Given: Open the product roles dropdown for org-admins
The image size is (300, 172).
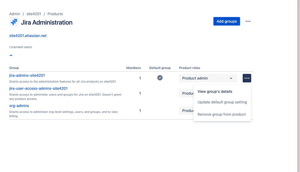Looking at the screenshot, I should pos(186,111).
